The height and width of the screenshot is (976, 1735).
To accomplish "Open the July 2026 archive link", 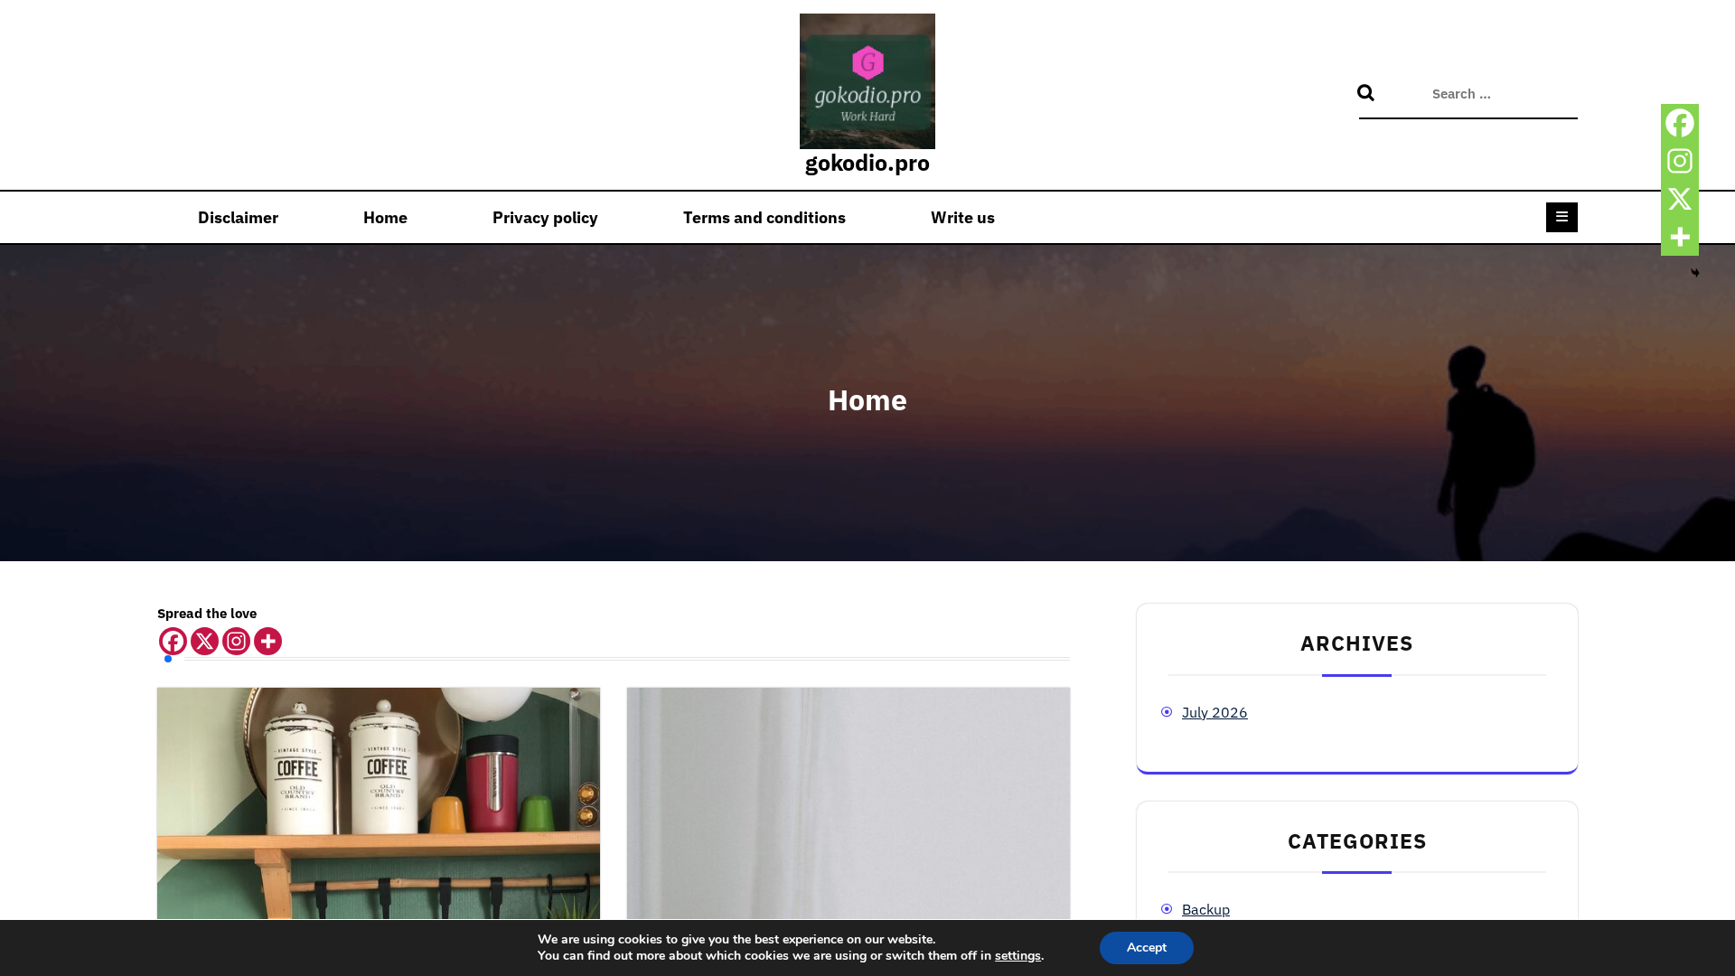I will coord(1214,712).
